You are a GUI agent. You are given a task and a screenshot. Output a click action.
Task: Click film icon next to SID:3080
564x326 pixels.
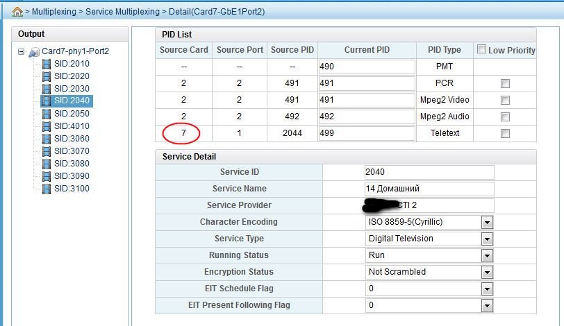tap(47, 164)
